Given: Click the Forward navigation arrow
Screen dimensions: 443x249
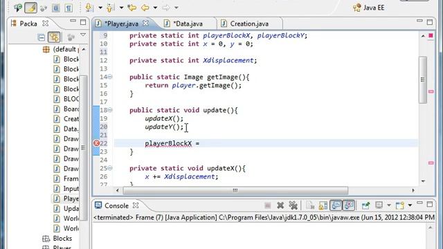Looking at the screenshot, I should [x=166, y=8].
